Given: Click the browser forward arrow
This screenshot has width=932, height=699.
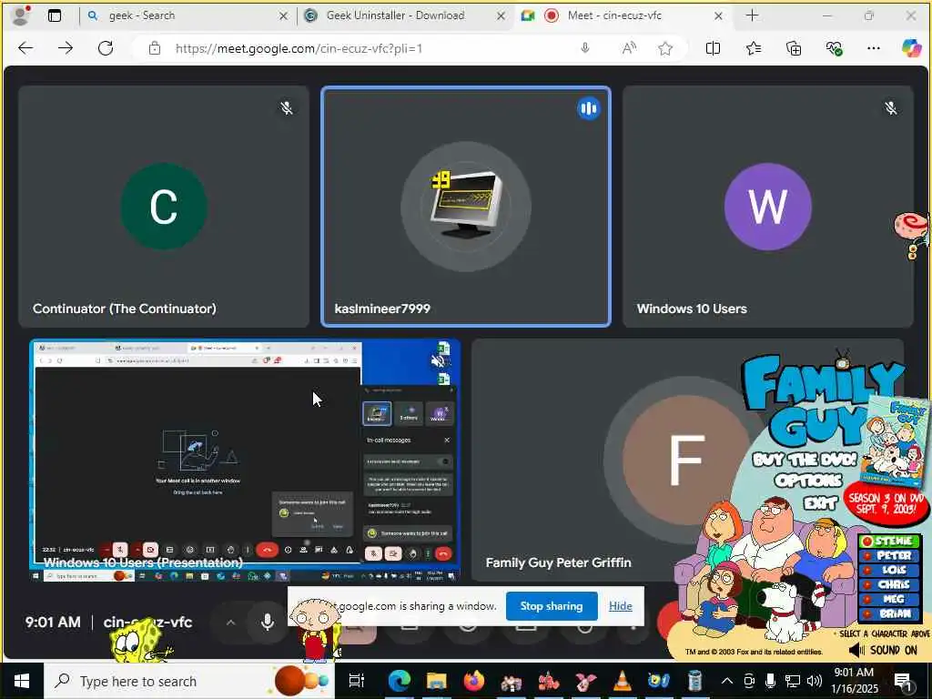Looking at the screenshot, I should coord(66,48).
